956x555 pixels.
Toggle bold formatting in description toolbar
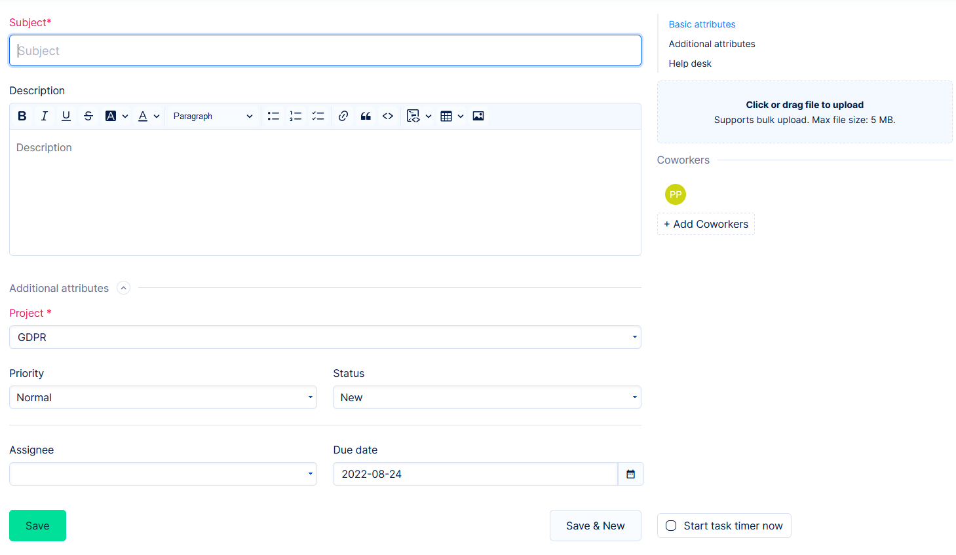[22, 116]
